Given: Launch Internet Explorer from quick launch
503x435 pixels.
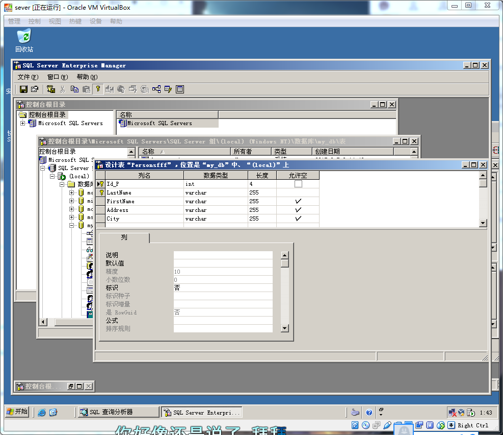Looking at the screenshot, I should pos(42,412).
